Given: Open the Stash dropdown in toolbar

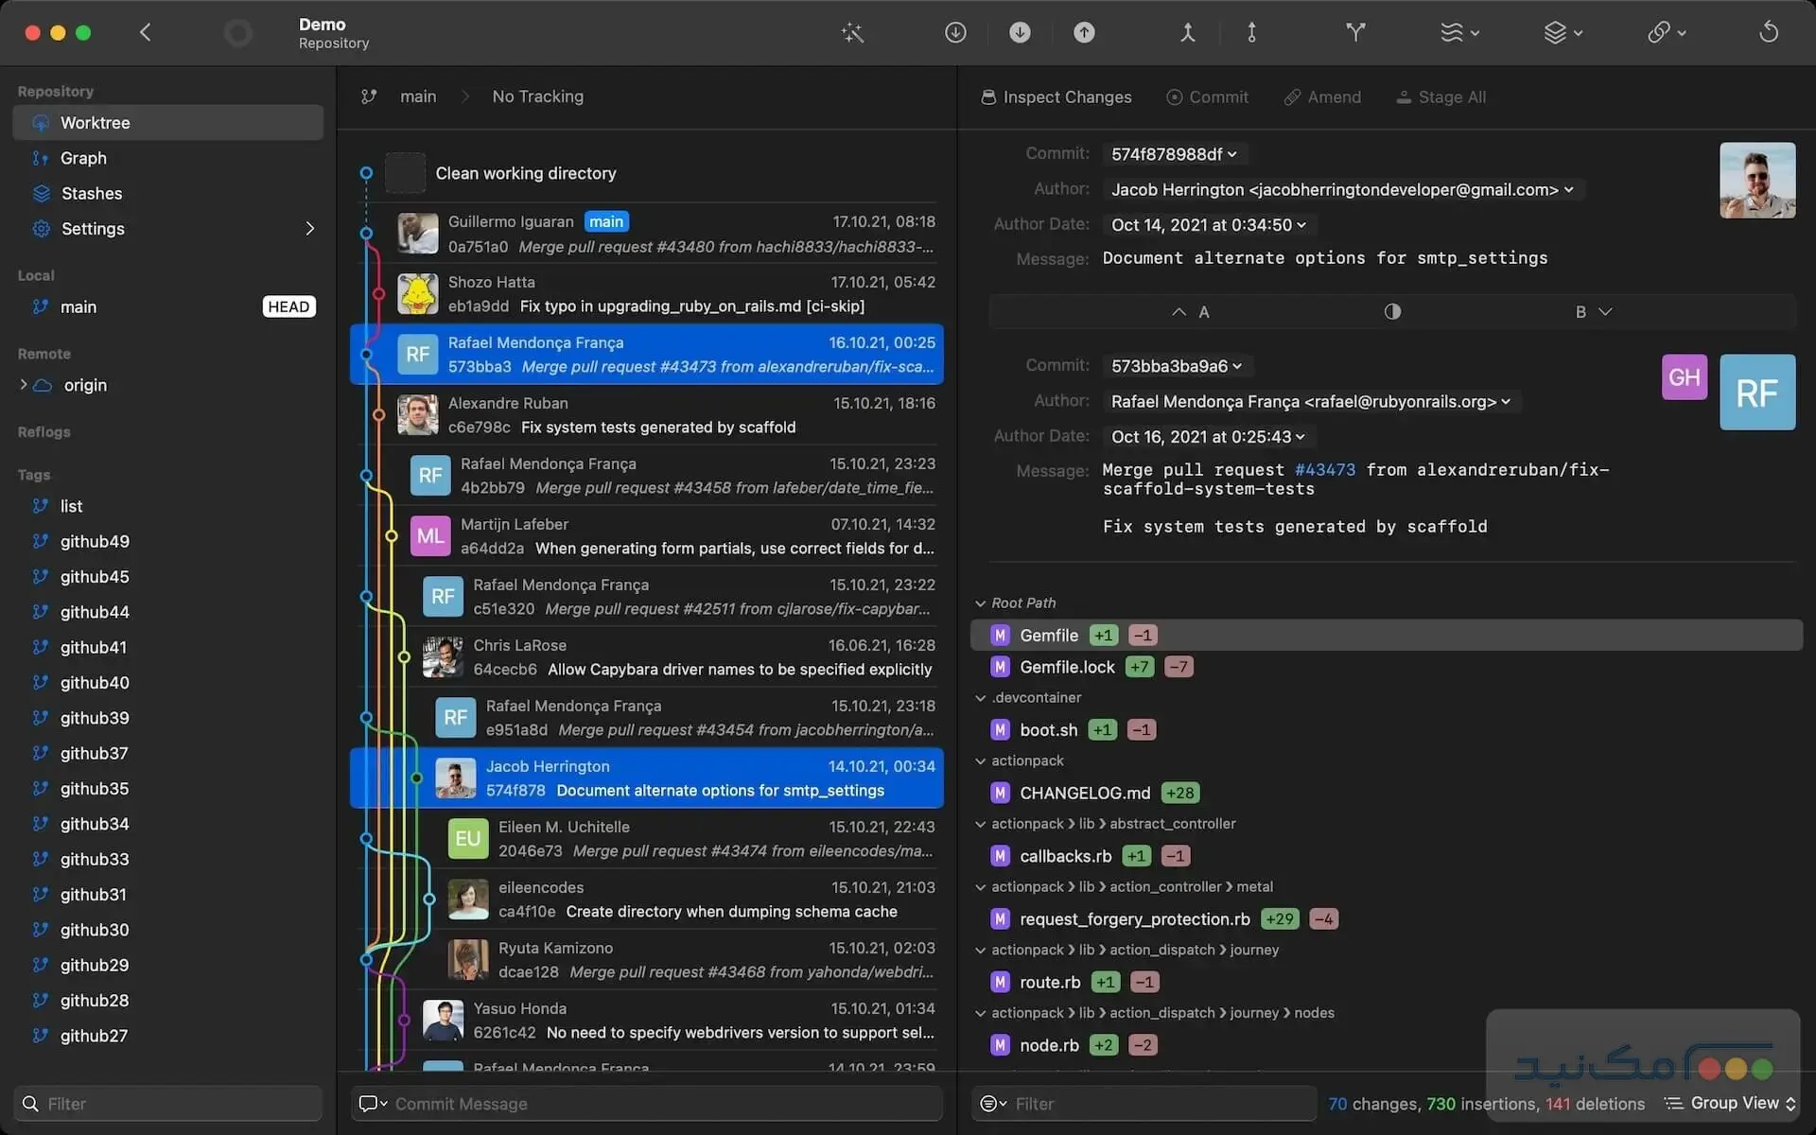Looking at the screenshot, I should tap(1458, 32).
